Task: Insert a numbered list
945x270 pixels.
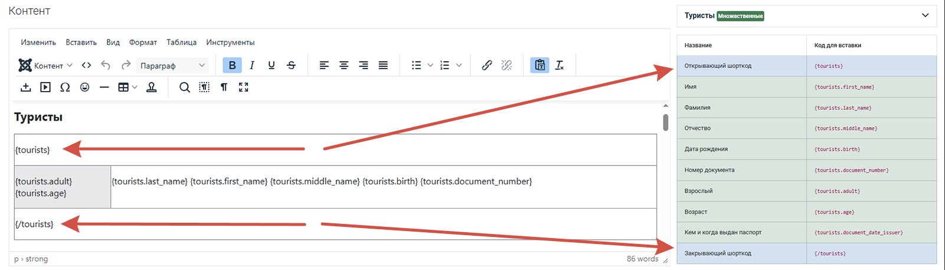Action: [445, 66]
